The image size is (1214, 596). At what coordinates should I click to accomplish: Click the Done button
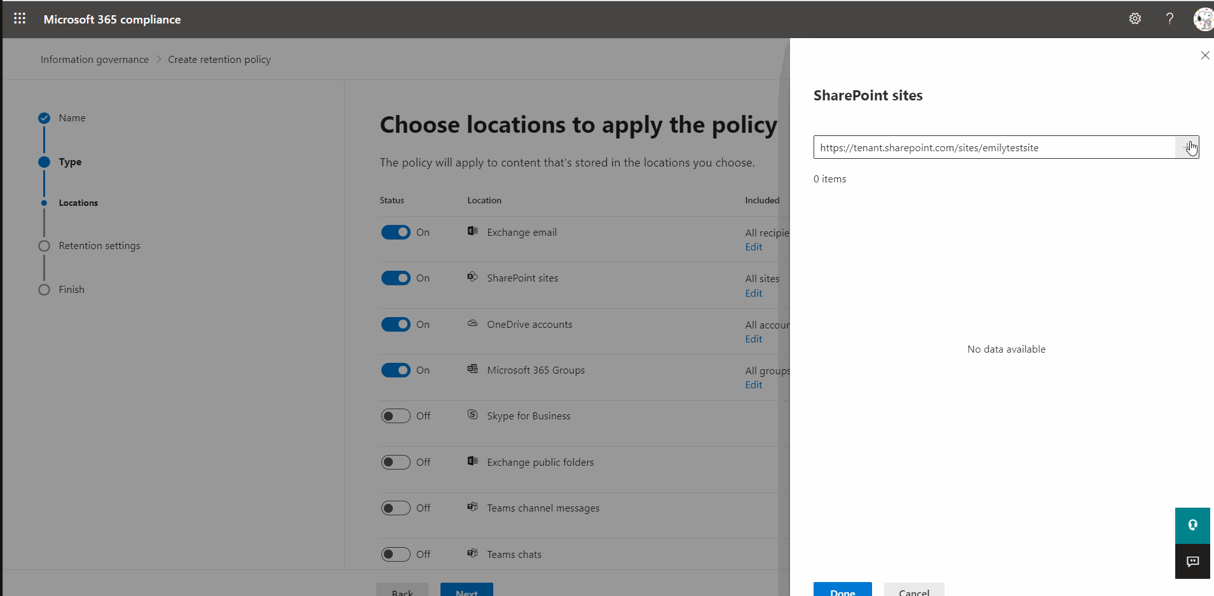pyautogui.click(x=843, y=590)
